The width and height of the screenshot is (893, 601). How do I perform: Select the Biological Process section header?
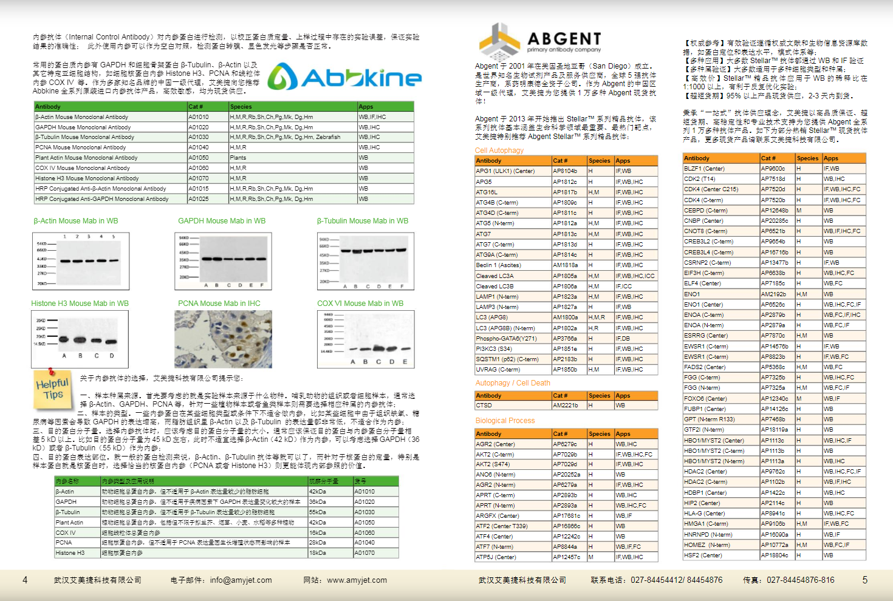click(505, 420)
